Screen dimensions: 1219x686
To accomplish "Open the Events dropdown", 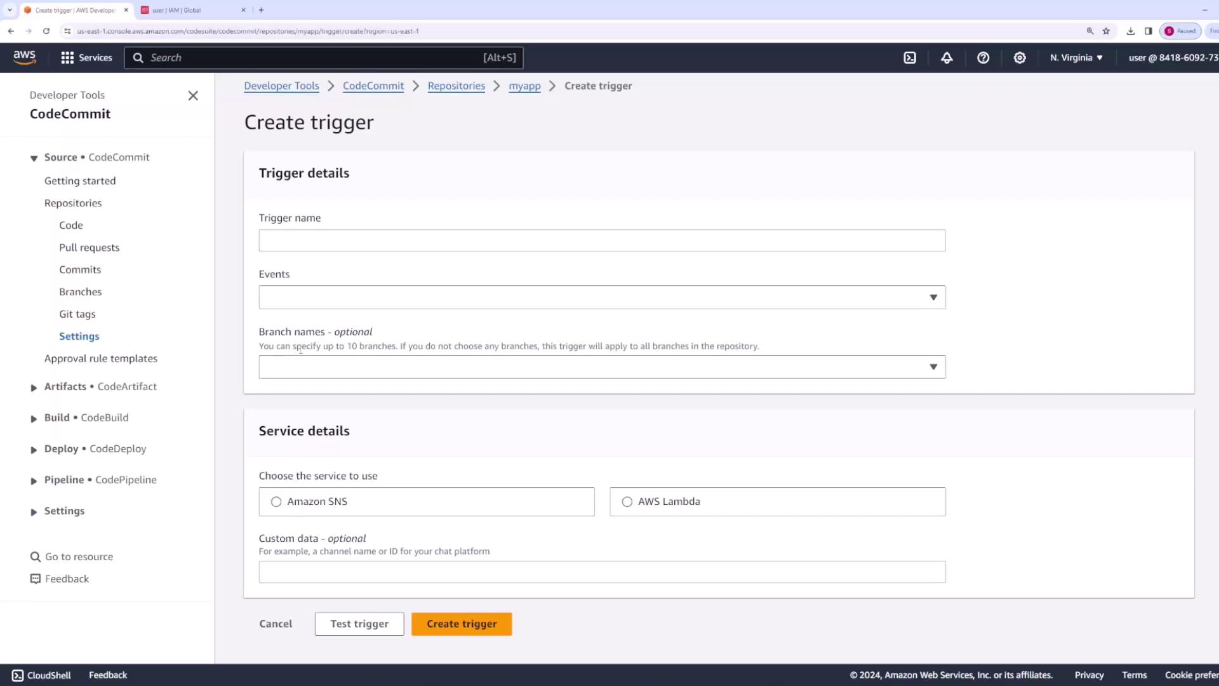I will tap(601, 297).
